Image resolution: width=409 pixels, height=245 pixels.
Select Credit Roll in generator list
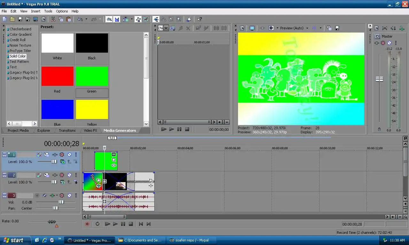pyautogui.click(x=18, y=40)
